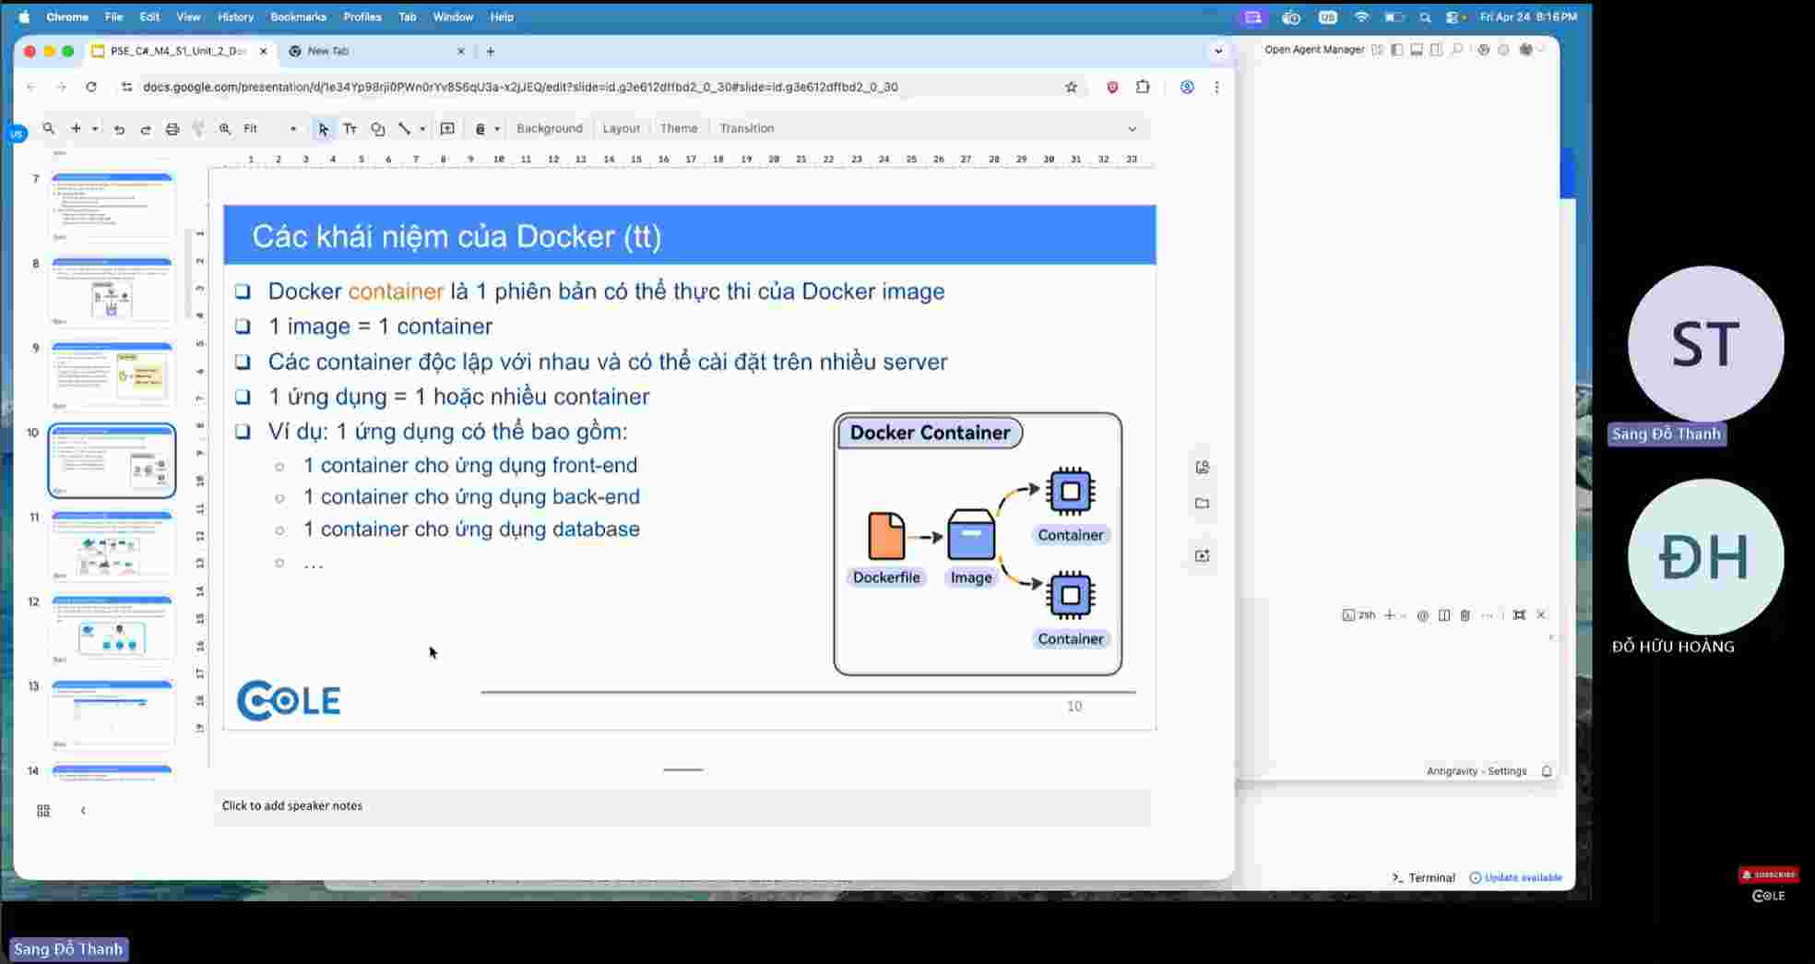Select slide 12 thumbnail in filmstrip
1815x964 pixels.
(112, 630)
